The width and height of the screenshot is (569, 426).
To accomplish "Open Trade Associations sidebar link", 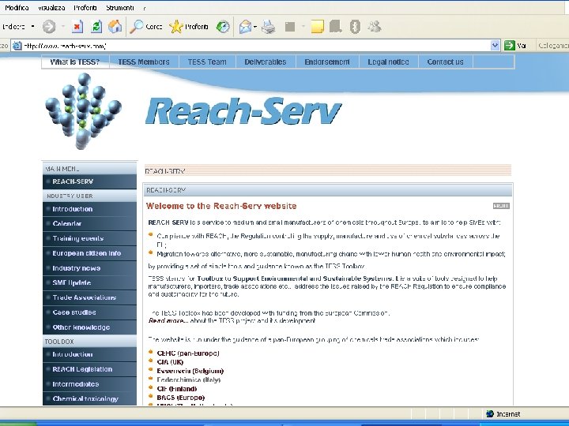I will 89,297.
